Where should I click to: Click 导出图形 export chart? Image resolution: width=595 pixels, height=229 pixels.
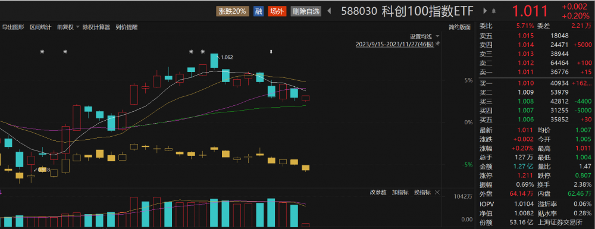click(13, 27)
